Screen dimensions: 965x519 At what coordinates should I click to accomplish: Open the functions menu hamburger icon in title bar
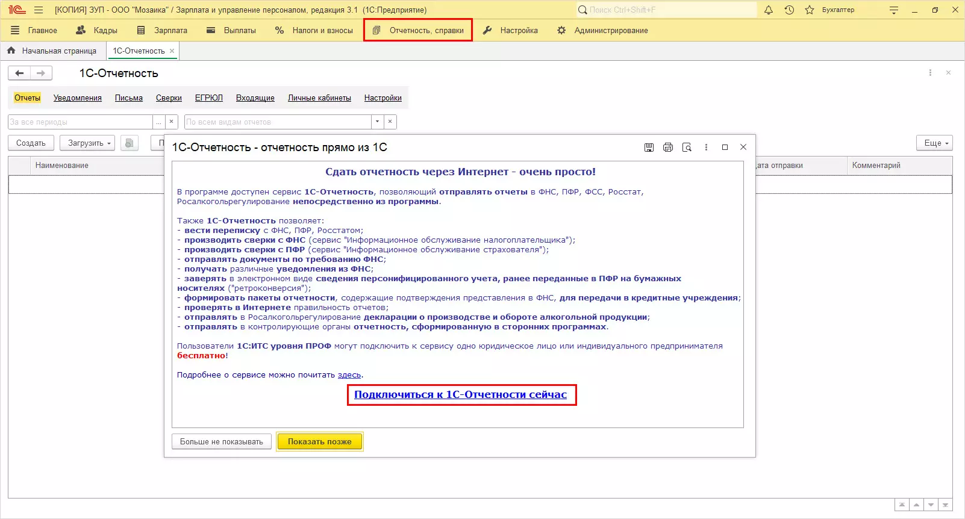tap(39, 10)
